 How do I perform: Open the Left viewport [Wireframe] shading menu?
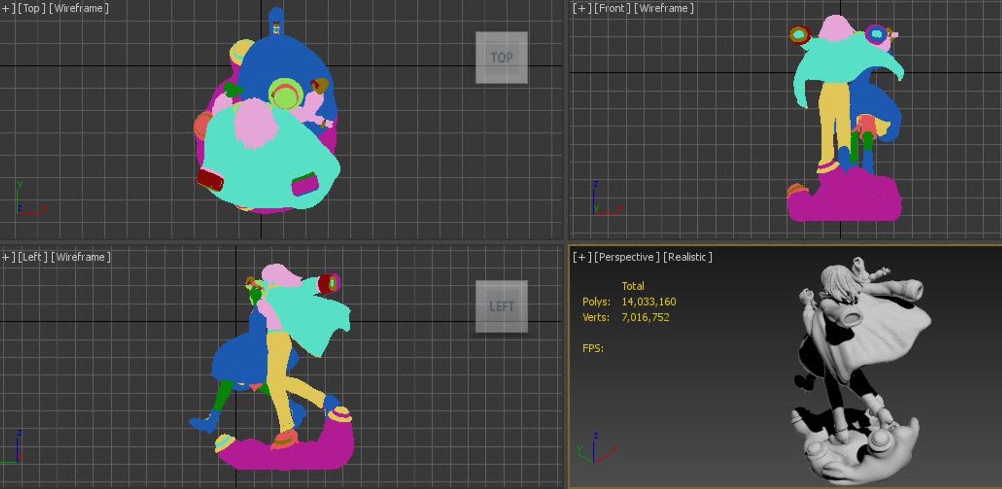click(81, 257)
